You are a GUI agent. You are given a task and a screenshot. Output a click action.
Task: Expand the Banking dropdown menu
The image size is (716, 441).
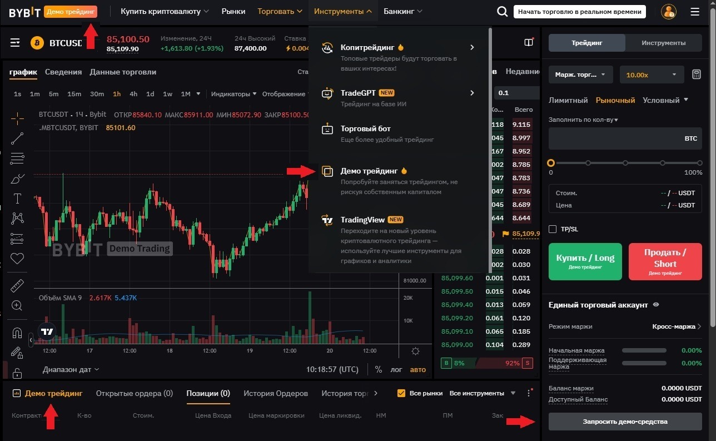point(403,11)
